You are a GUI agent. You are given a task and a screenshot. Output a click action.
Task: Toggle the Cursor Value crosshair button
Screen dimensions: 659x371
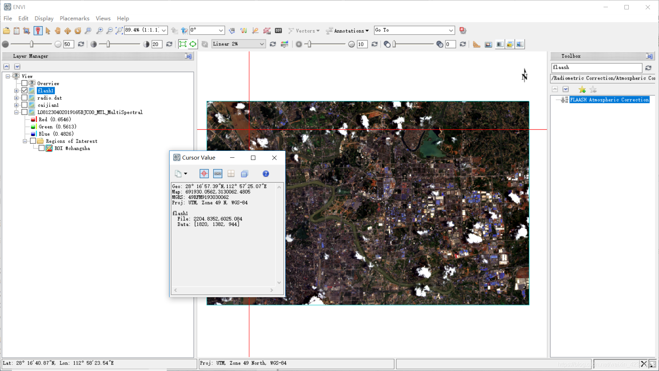pyautogui.click(x=204, y=174)
